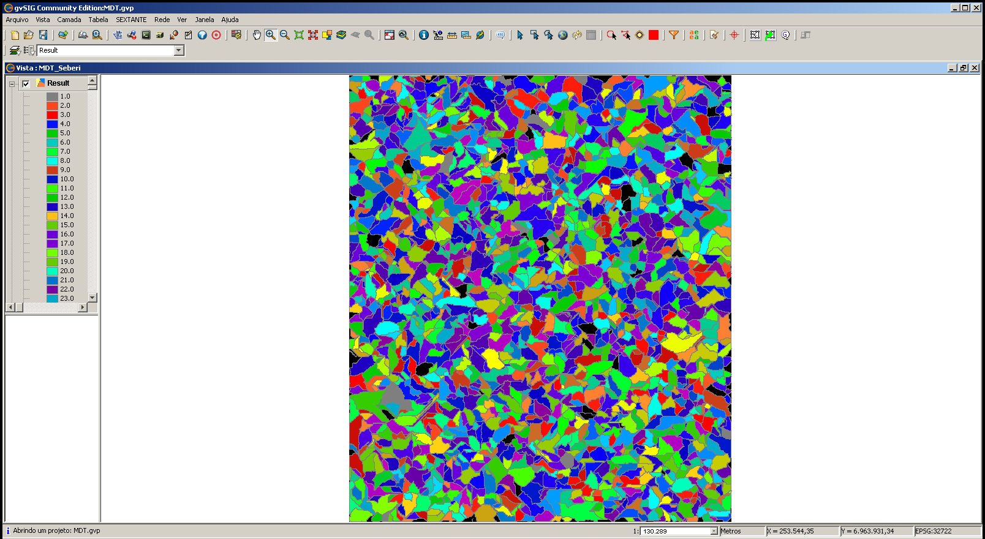Save project with the floppy disk icon
This screenshot has width=985, height=539.
coord(43,35)
